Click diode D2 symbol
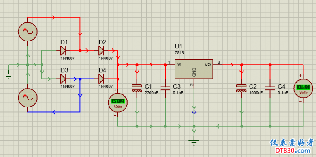Screen dimensions: 316x157 pos(101,50)
